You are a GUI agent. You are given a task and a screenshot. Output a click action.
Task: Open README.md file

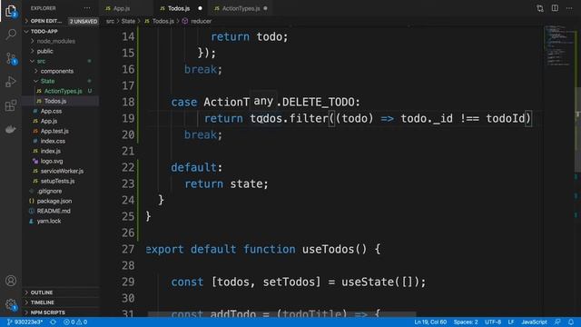tap(54, 212)
